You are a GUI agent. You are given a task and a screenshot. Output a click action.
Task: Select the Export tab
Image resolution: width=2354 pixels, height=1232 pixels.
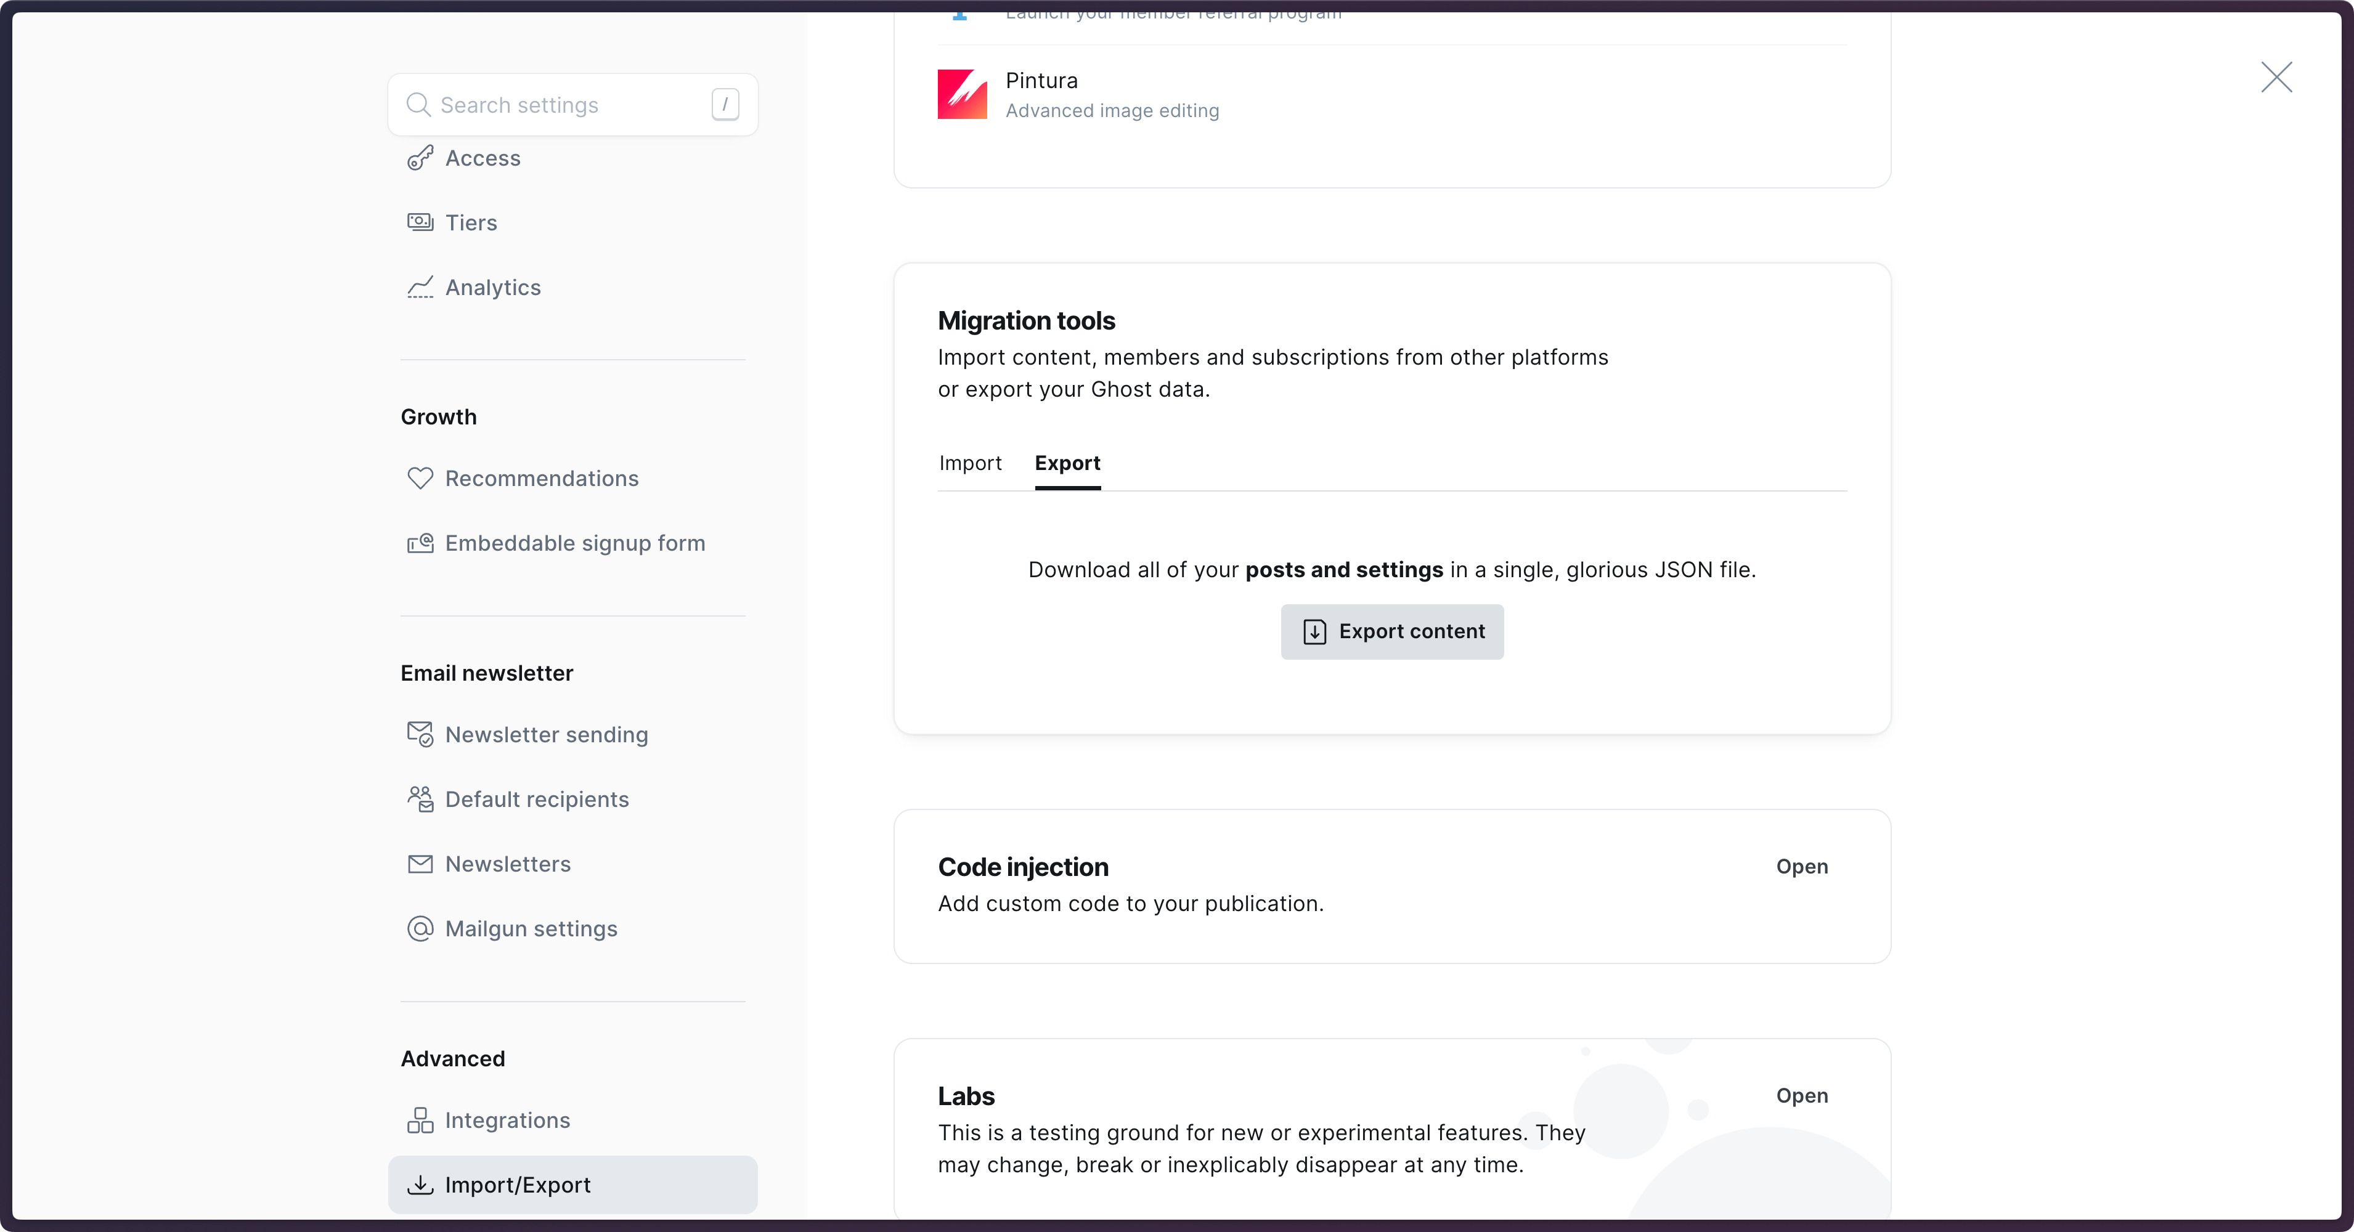[1067, 463]
